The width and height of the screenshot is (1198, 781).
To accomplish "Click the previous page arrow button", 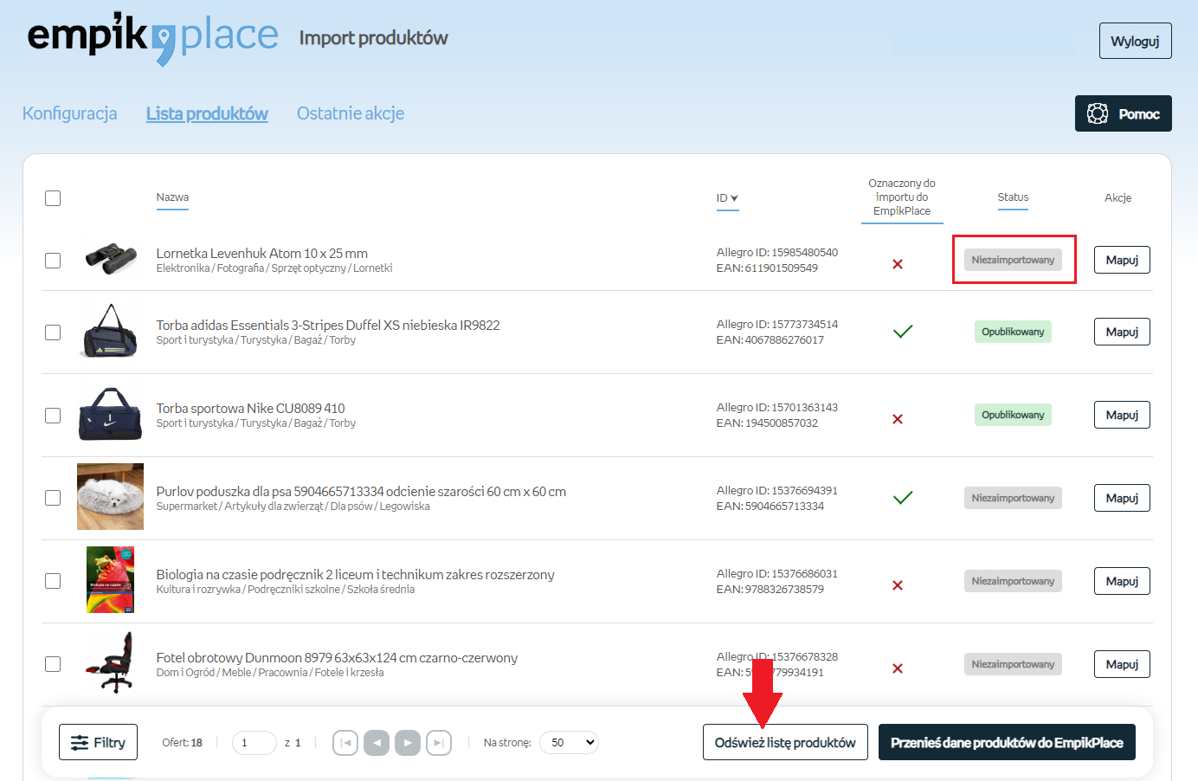I will (x=377, y=743).
